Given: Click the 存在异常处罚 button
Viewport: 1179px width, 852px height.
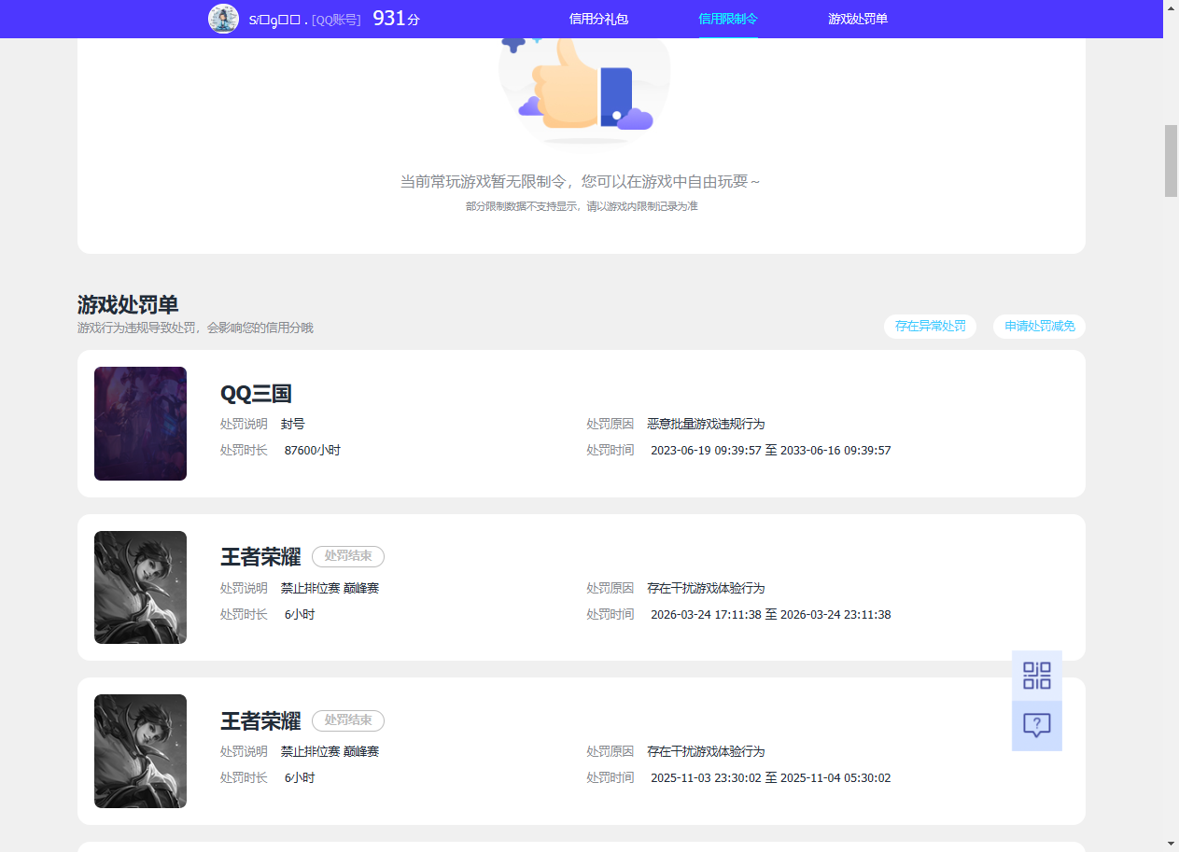Looking at the screenshot, I should (x=930, y=327).
